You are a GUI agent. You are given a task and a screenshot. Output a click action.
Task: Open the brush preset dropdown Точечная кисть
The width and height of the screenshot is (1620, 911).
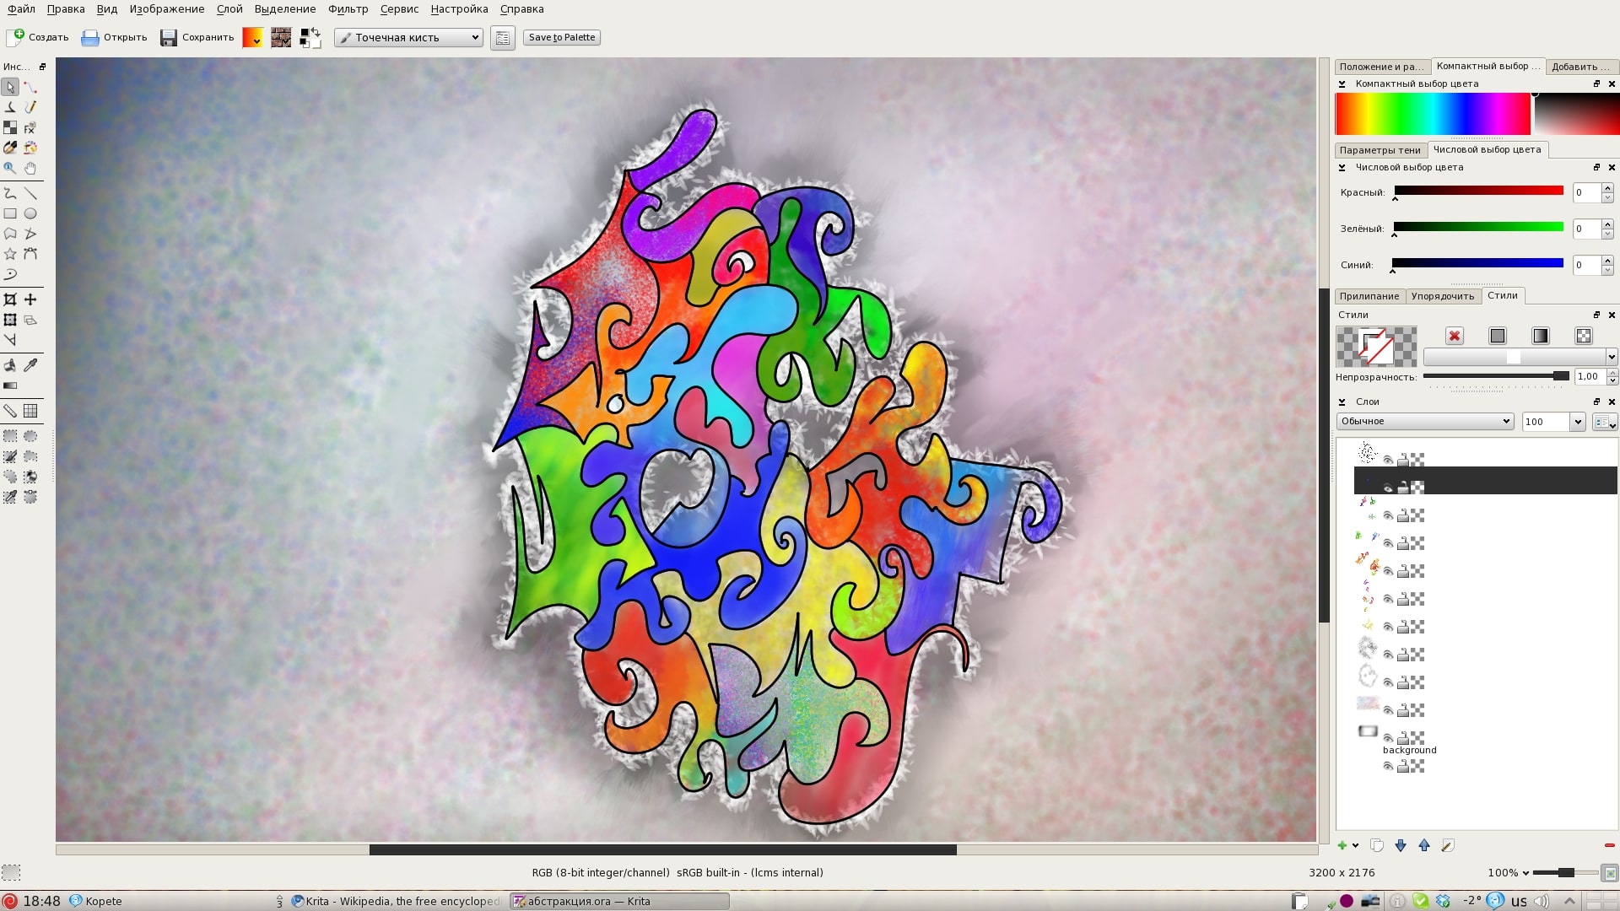click(408, 37)
